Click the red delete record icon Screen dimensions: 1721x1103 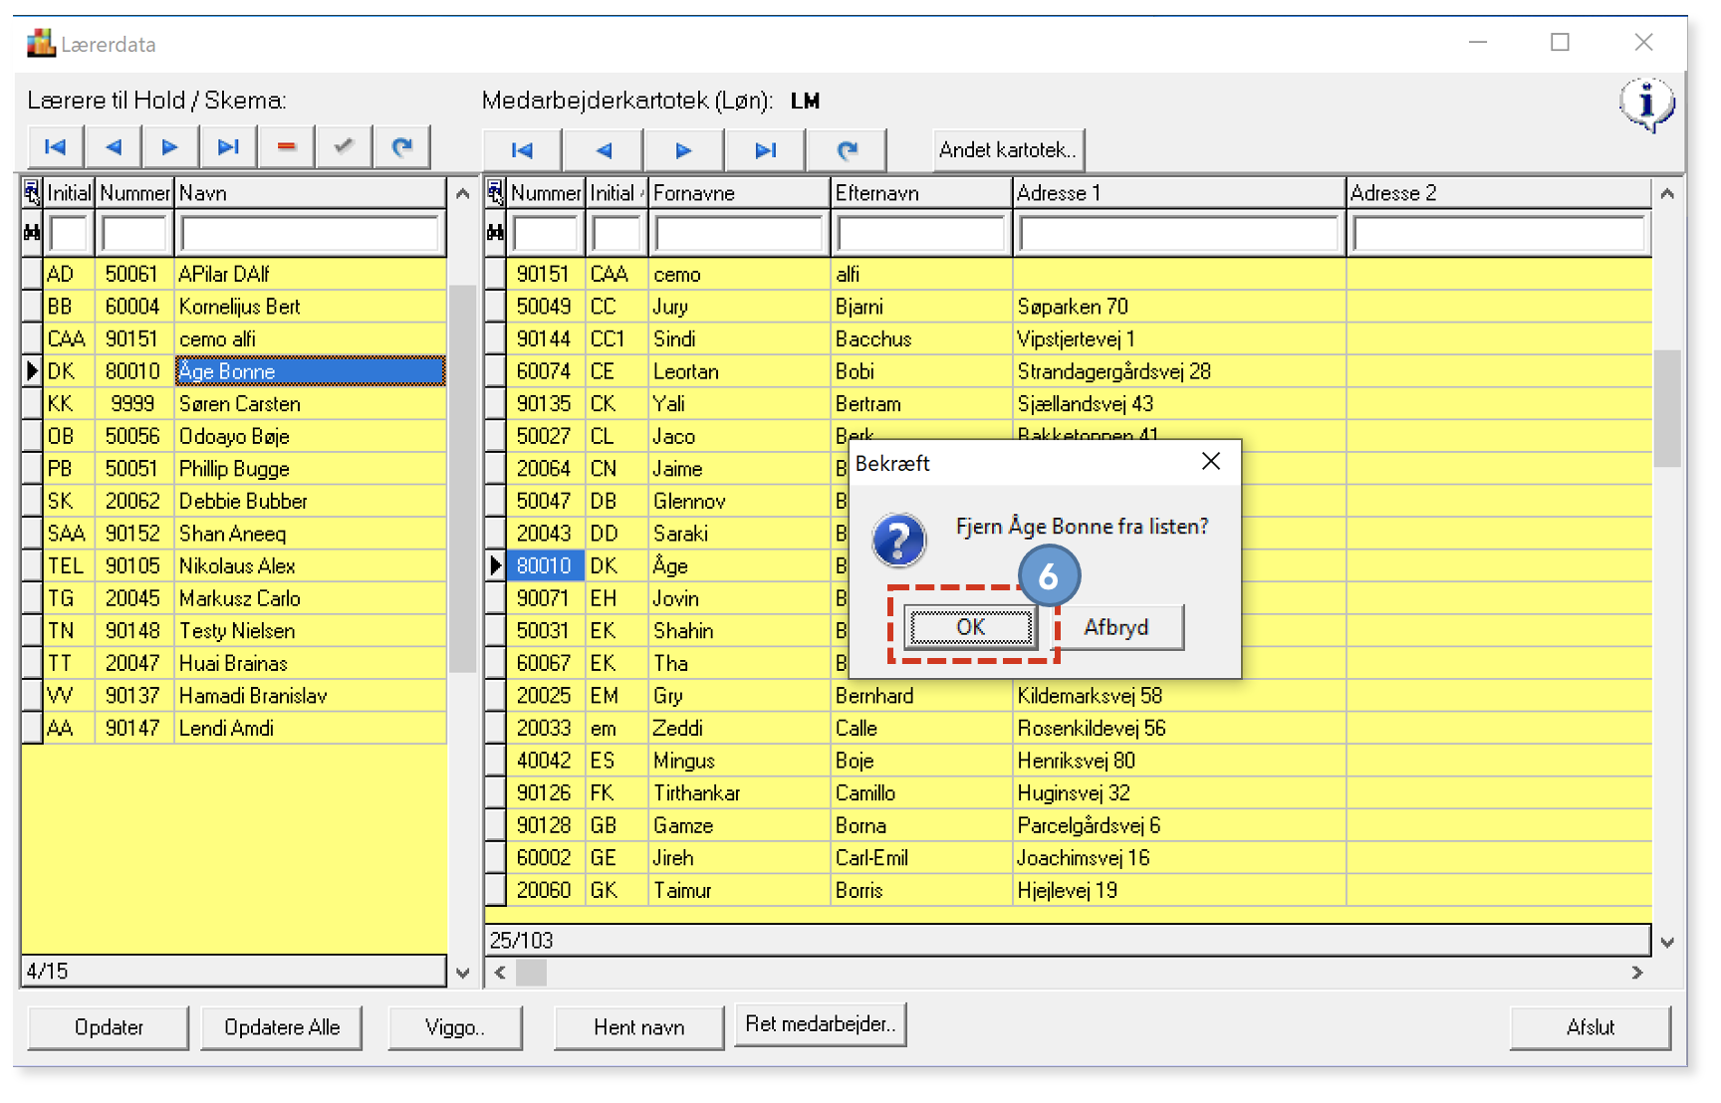[286, 147]
